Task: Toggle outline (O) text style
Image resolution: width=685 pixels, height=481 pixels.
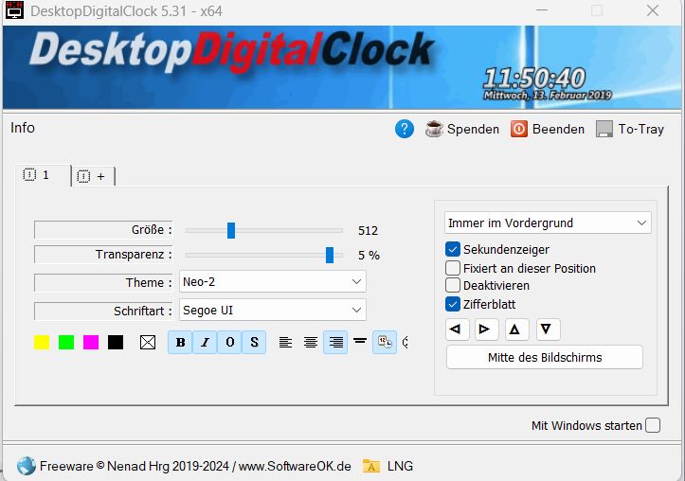Action: click(230, 342)
